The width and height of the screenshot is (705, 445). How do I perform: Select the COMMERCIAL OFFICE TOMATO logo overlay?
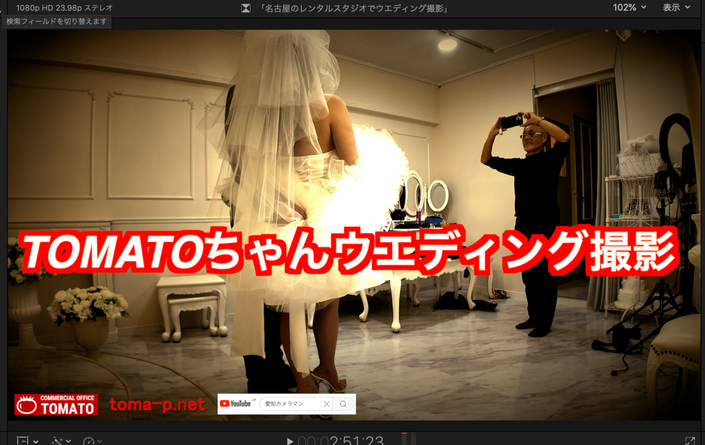(x=56, y=404)
